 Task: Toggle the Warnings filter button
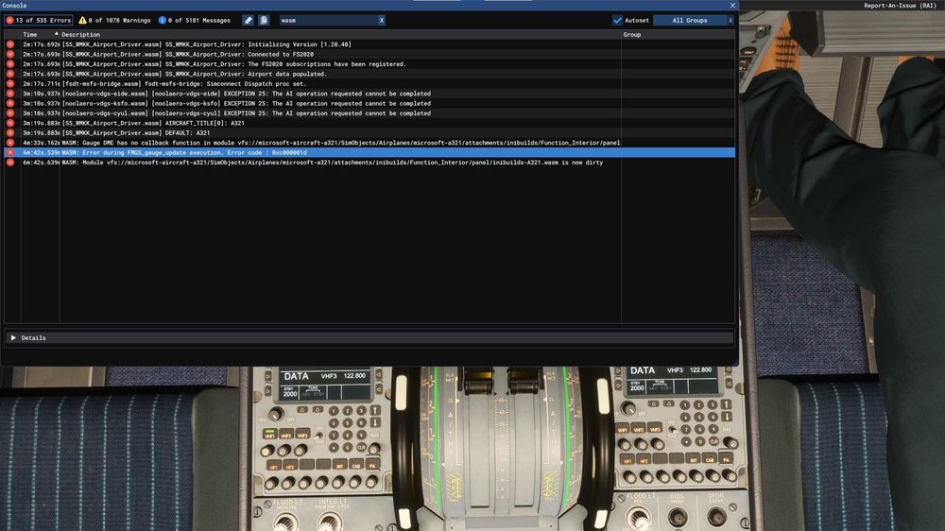[x=113, y=20]
